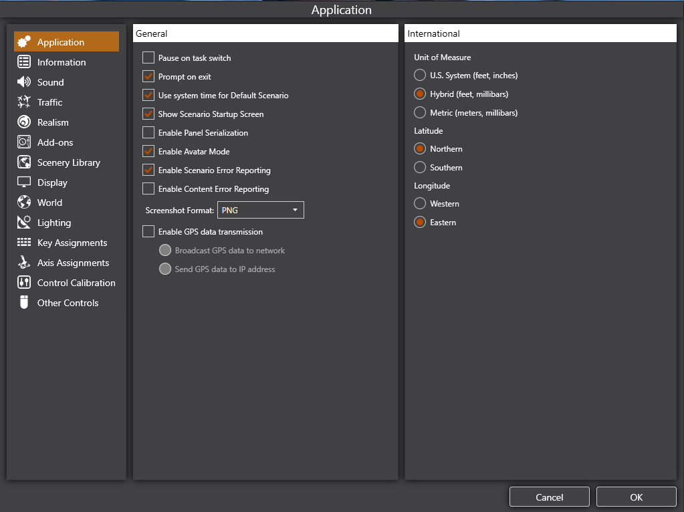
Task: Go to Key Assignments section
Action: click(72, 243)
